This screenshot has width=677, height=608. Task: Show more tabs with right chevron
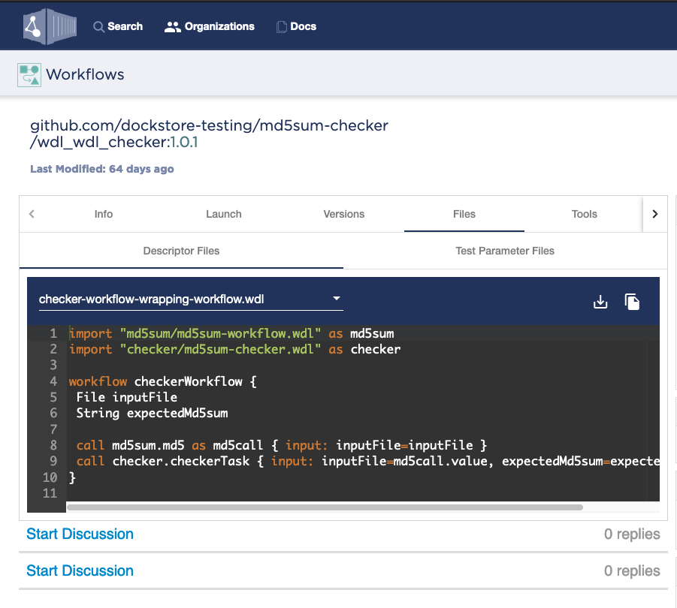pos(655,214)
